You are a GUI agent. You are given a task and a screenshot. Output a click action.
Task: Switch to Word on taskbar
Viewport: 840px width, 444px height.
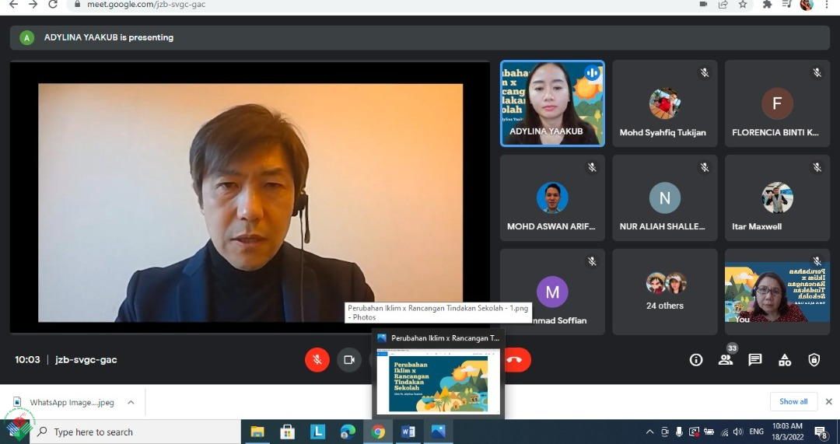coord(408,432)
